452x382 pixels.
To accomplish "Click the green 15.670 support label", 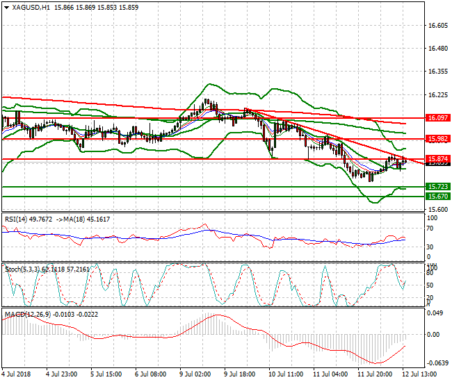I will tap(437, 196).
